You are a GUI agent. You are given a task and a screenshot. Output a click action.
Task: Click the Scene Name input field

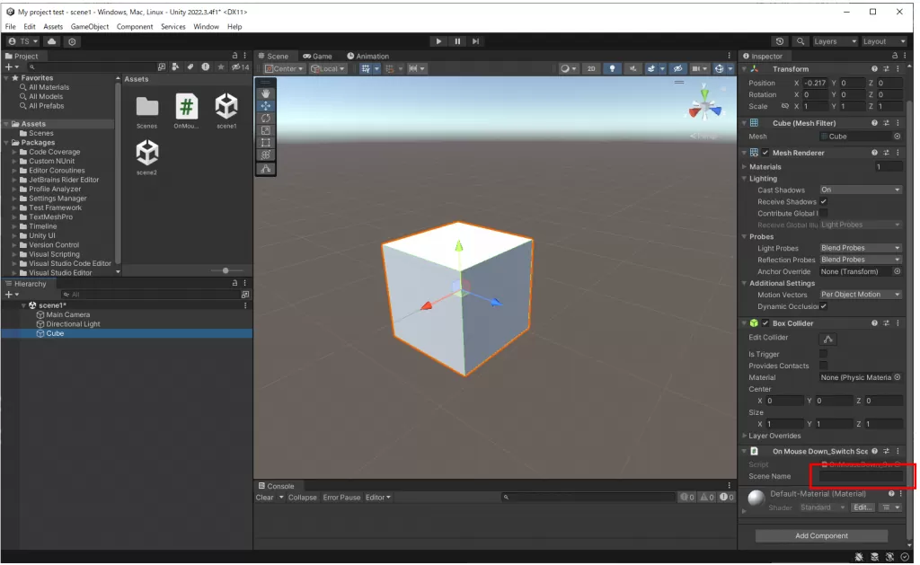861,476
